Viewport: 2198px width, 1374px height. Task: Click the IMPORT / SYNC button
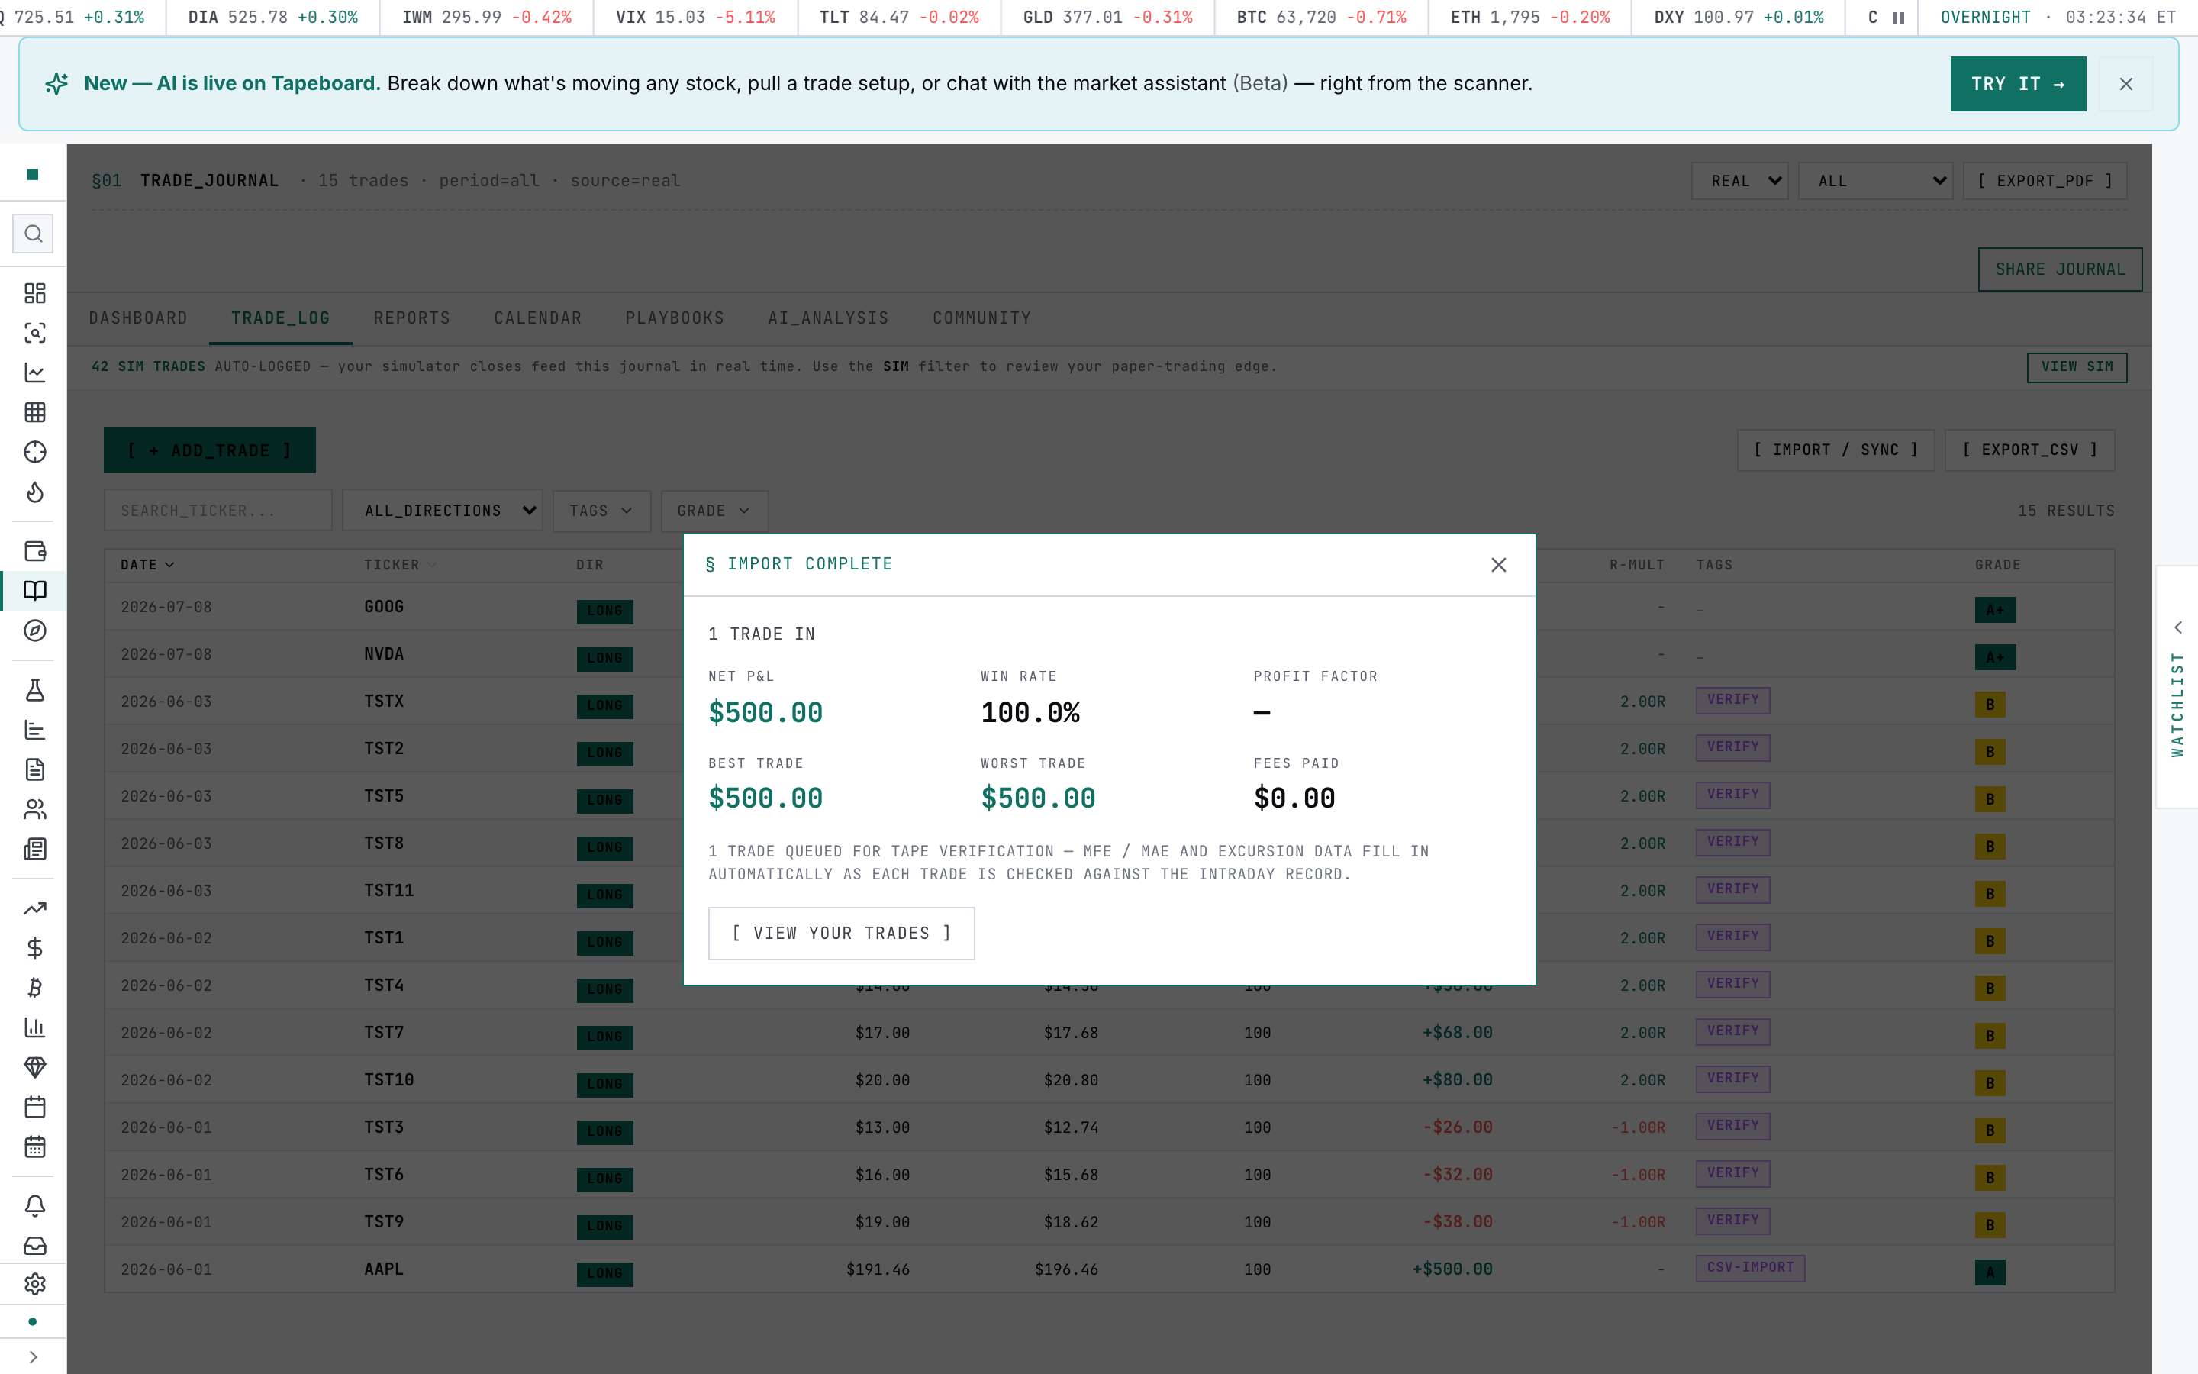1835,450
